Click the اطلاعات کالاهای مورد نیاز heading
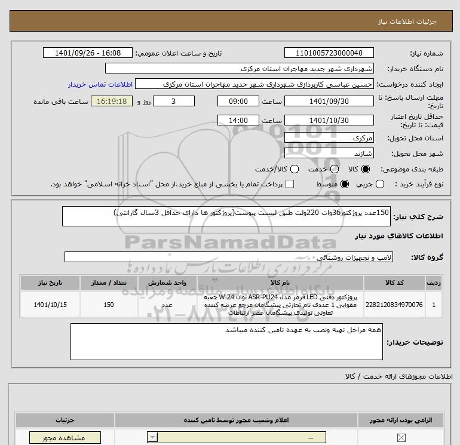Screen dimensions: 460x445 tap(398, 236)
